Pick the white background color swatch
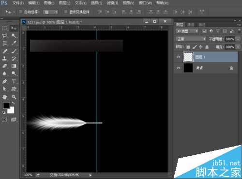 12,111
